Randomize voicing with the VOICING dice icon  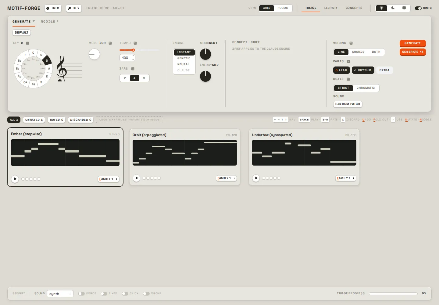pos(351,43)
